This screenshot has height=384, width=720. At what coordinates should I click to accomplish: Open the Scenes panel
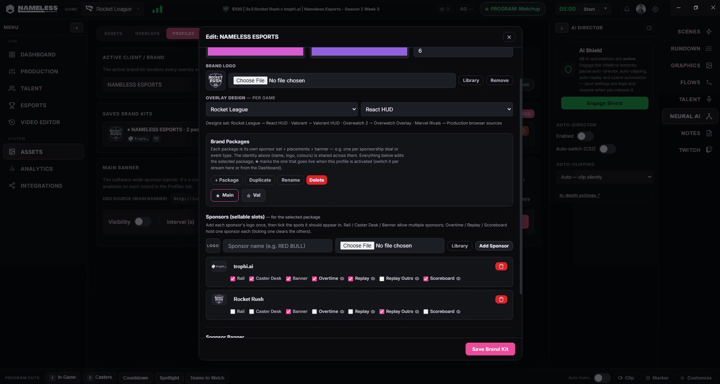(694, 32)
